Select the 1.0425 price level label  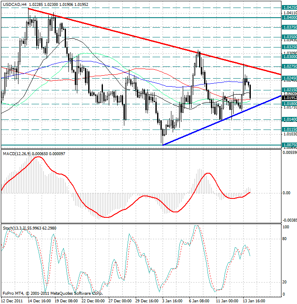(x=289, y=8)
